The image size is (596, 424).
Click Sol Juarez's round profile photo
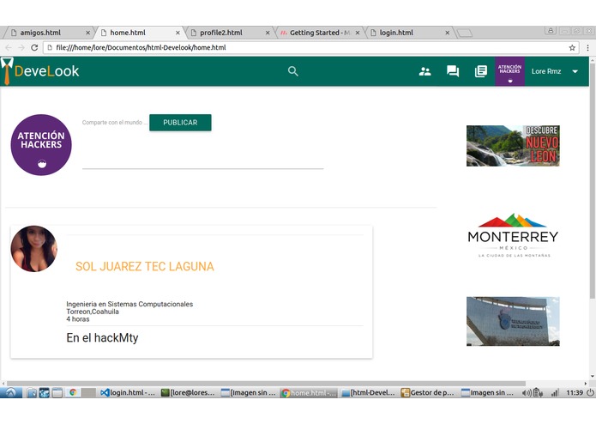click(33, 249)
